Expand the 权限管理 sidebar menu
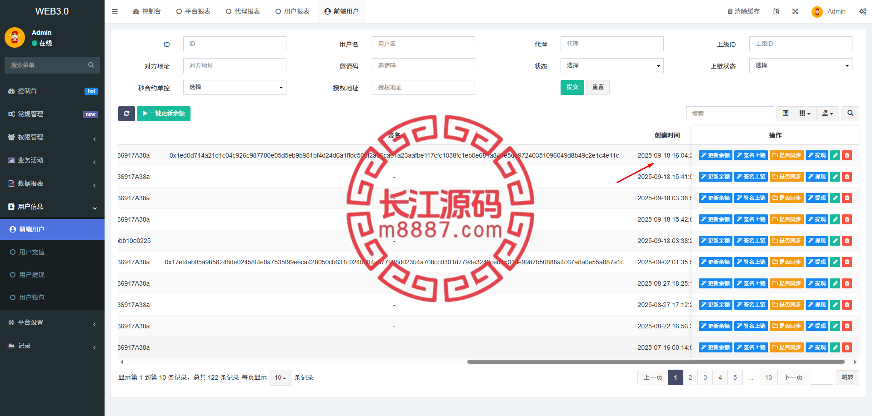Image resolution: width=872 pixels, height=416 pixels. point(52,137)
